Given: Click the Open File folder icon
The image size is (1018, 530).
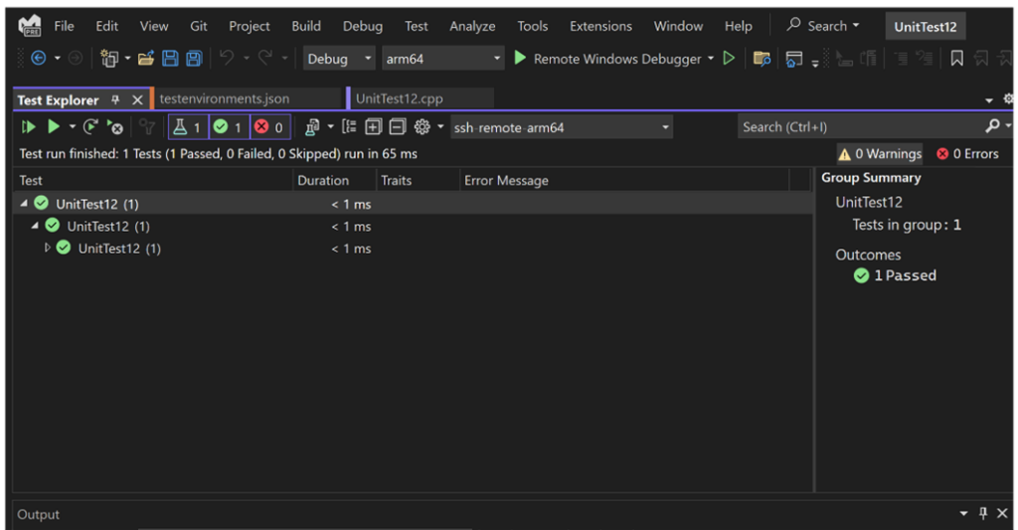Looking at the screenshot, I should pos(146,59).
